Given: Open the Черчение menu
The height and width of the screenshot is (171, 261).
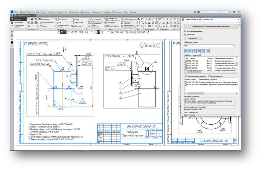Looking at the screenshot, I should pos(51,12).
